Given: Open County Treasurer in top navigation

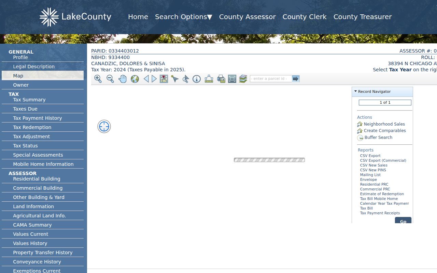Looking at the screenshot, I should (363, 17).
